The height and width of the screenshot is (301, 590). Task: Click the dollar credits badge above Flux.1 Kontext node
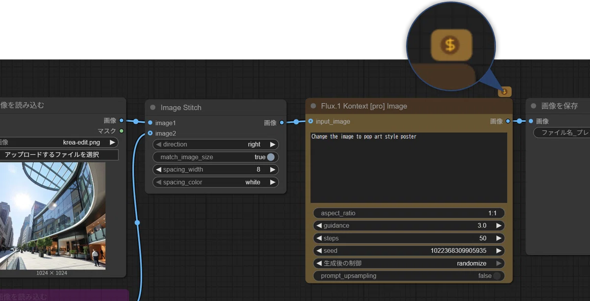click(504, 92)
